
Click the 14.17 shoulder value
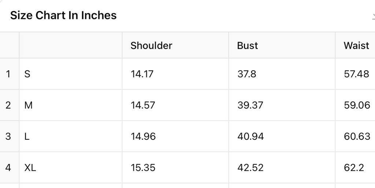tap(142, 74)
